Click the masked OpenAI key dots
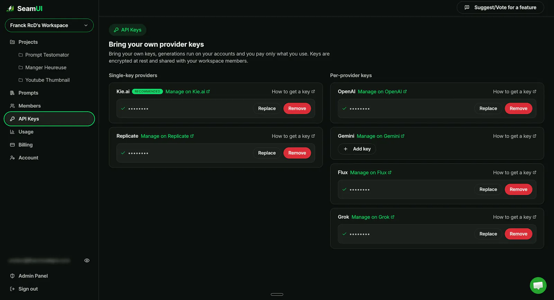The image size is (554, 300). point(359,109)
